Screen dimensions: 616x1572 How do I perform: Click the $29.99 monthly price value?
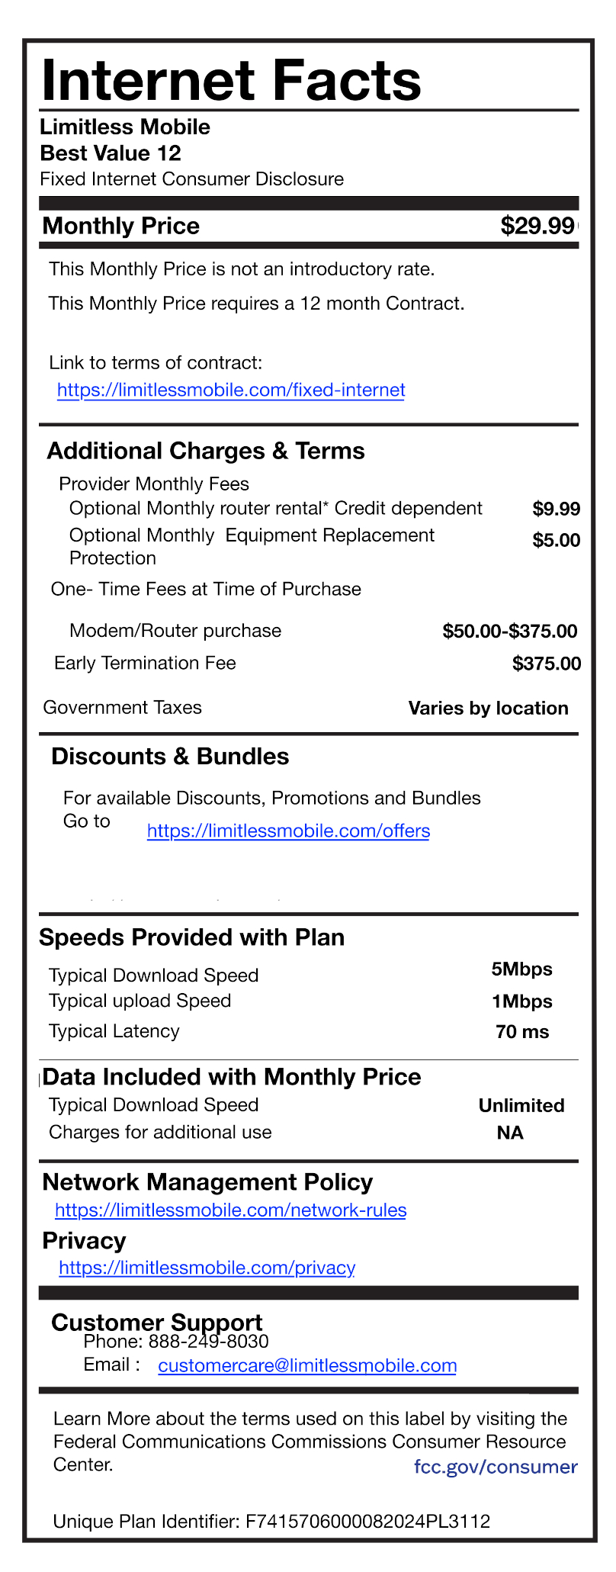point(537,226)
